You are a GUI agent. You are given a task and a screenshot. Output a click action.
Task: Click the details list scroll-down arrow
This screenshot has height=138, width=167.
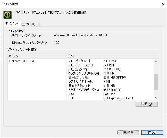coord(156,98)
